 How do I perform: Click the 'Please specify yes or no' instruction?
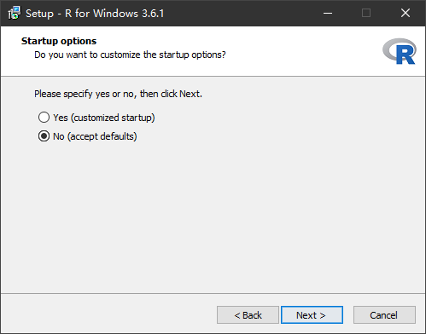[118, 94]
